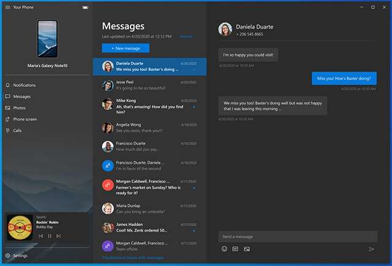
Task: Click the Phone screen icon
Action: coord(8,119)
